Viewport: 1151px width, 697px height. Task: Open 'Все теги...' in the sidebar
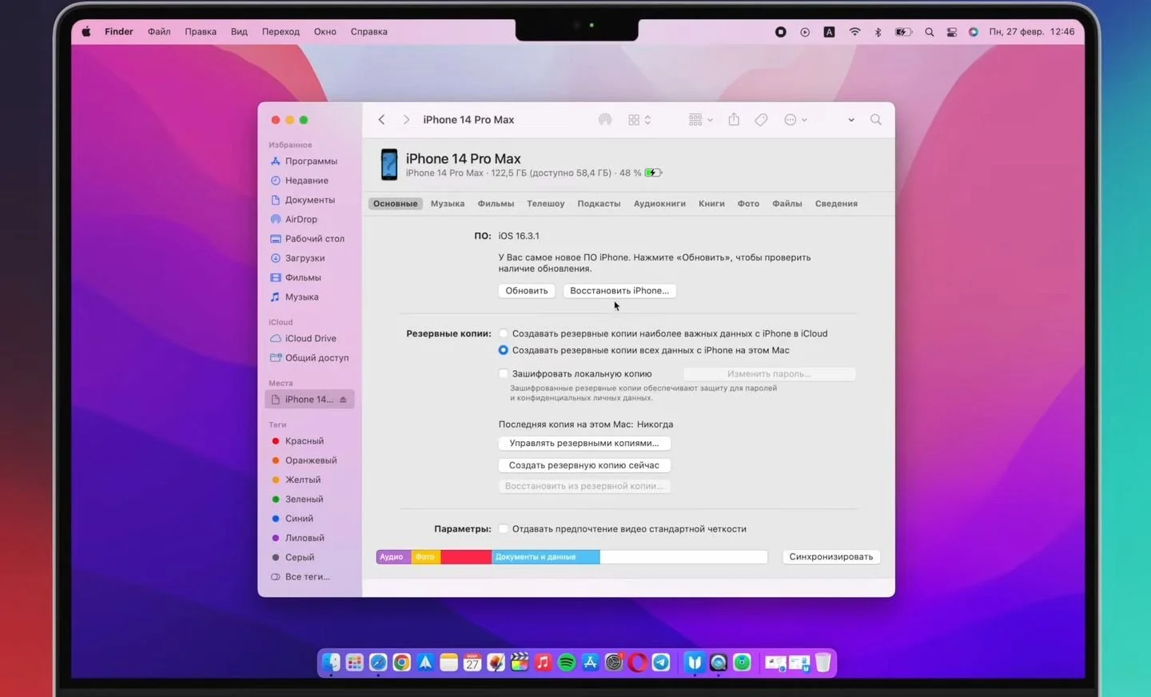[309, 577]
